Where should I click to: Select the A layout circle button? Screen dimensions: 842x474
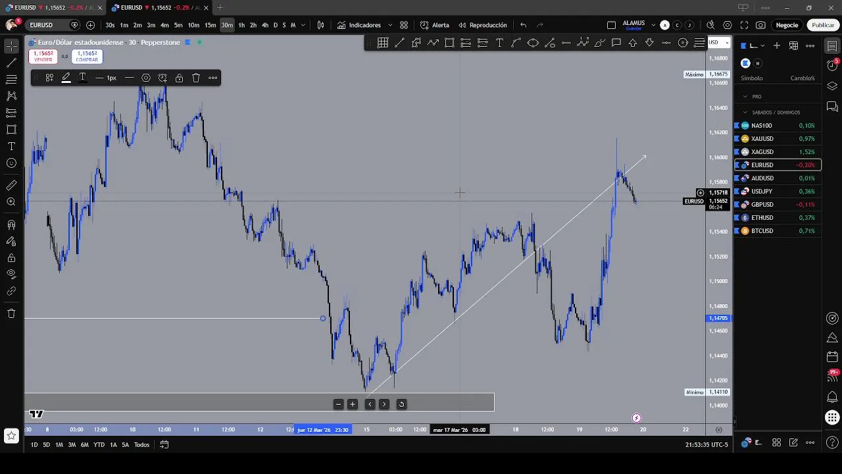pos(664,25)
